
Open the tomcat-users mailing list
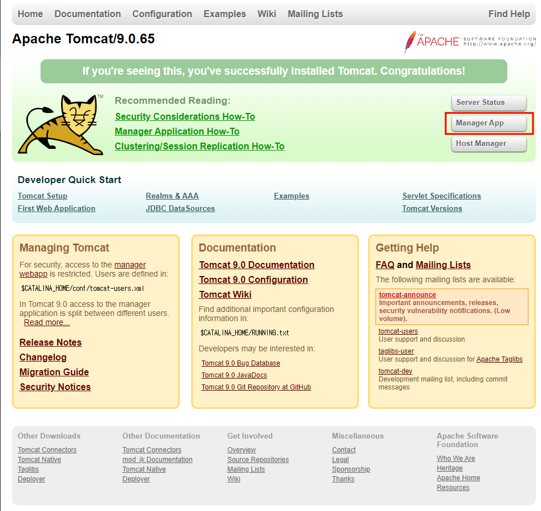click(x=398, y=331)
